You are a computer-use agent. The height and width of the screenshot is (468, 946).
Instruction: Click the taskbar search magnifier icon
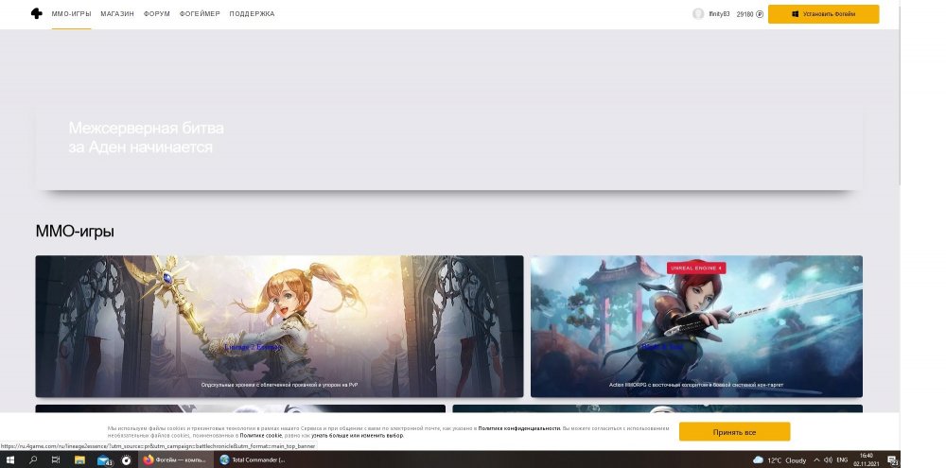(x=33, y=459)
